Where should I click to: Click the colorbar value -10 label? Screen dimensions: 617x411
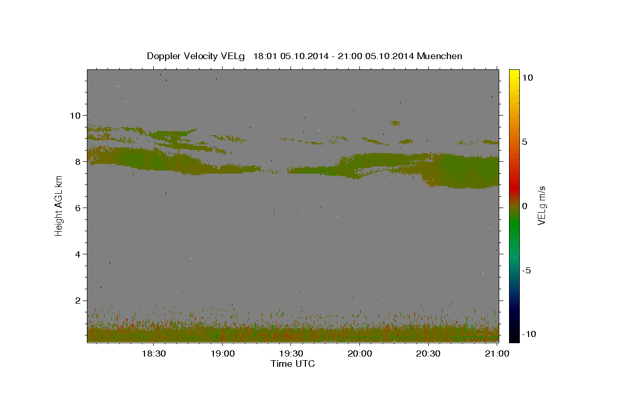click(x=529, y=334)
